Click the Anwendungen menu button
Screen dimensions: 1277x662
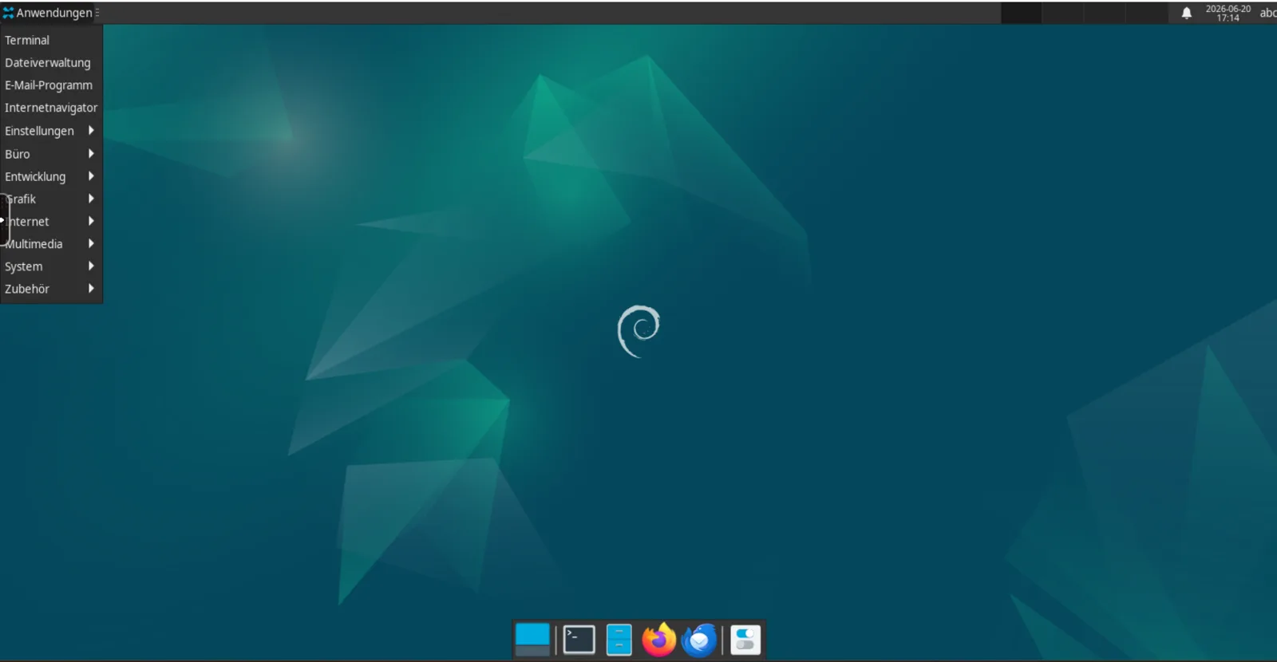pos(48,13)
